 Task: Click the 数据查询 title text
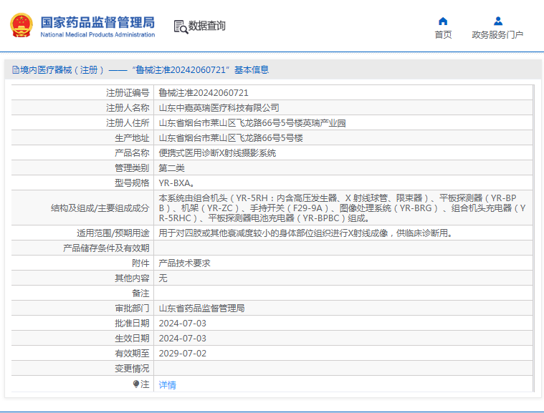click(x=206, y=26)
